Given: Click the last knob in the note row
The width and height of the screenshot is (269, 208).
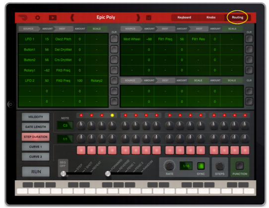Looking at the screenshot, I should [245, 126].
